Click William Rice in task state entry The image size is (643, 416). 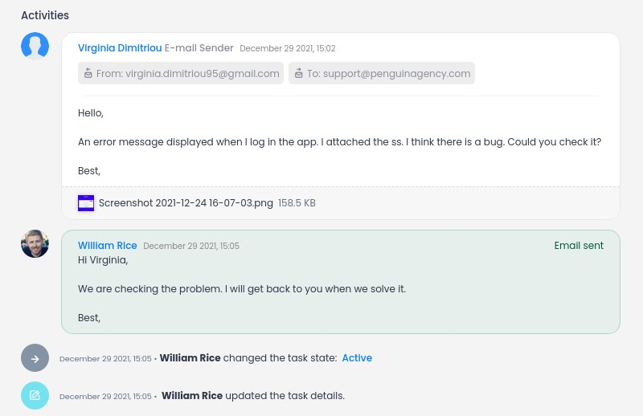click(x=190, y=358)
